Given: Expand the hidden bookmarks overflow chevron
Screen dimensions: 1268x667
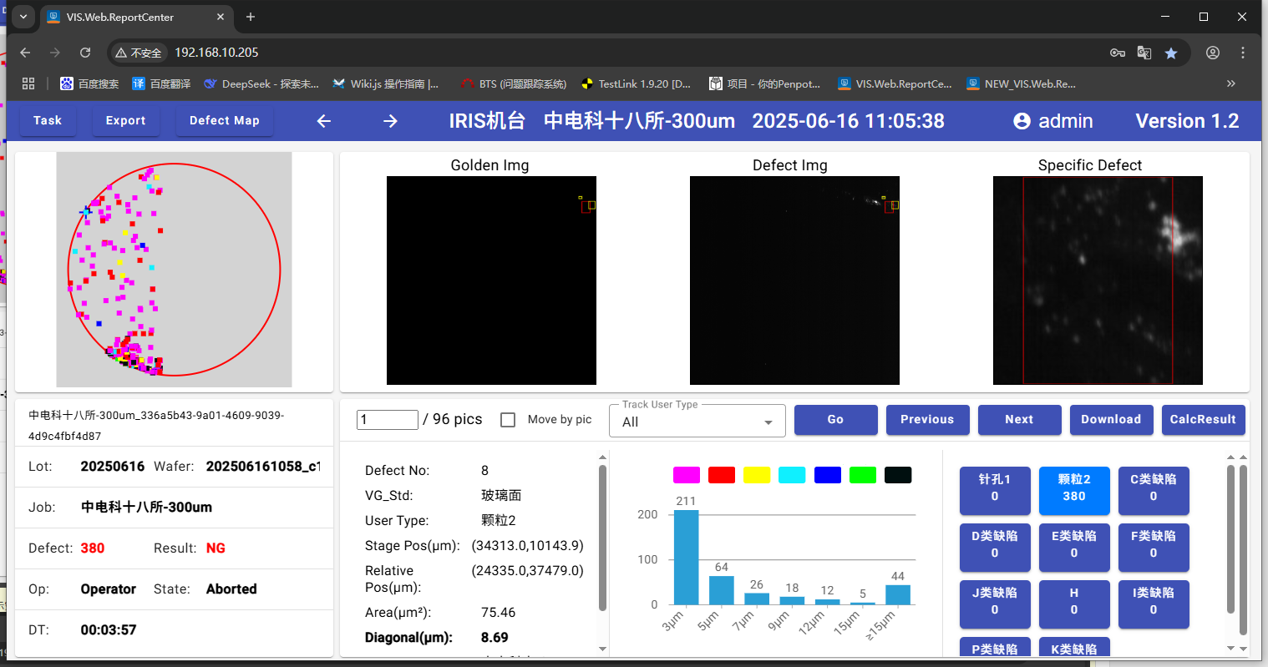Looking at the screenshot, I should pos(1230,83).
